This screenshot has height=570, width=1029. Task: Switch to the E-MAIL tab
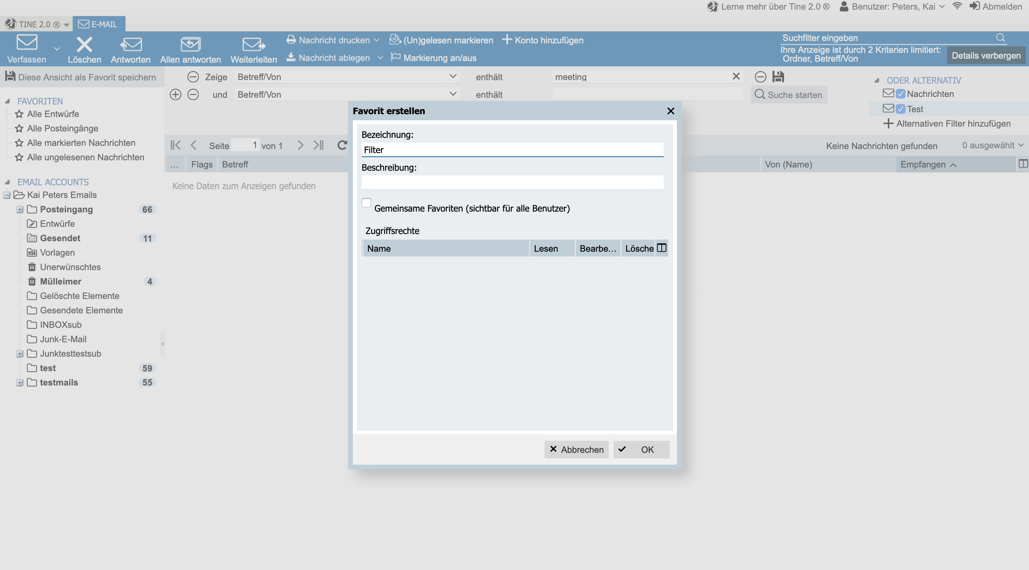(x=99, y=24)
